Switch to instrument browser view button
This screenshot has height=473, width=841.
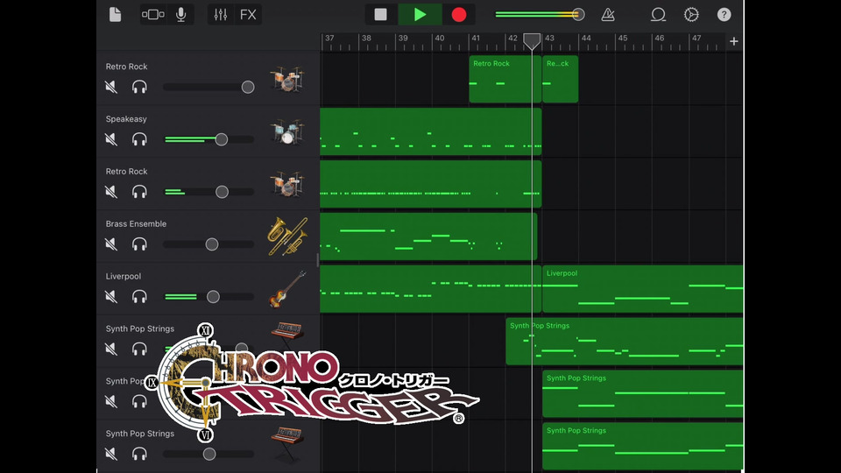(152, 15)
